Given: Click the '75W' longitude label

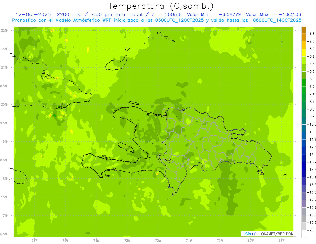Looking at the screenshot, I should (x=66, y=241).
